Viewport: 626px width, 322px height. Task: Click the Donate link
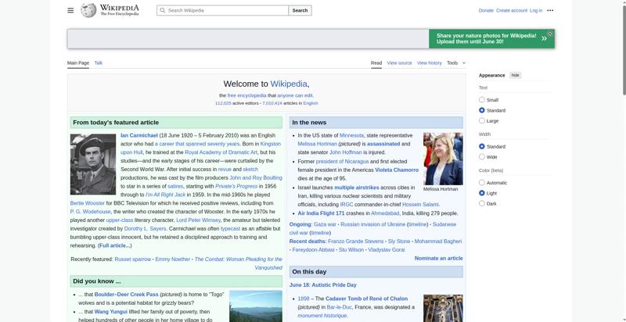click(x=486, y=11)
